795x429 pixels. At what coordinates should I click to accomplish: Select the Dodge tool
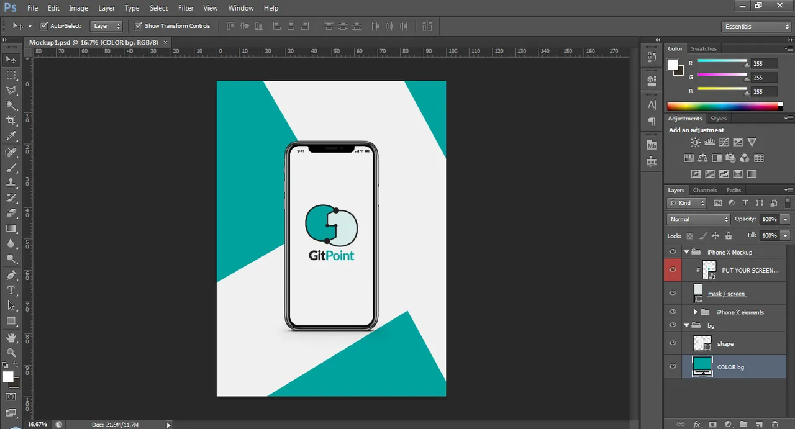click(x=11, y=258)
